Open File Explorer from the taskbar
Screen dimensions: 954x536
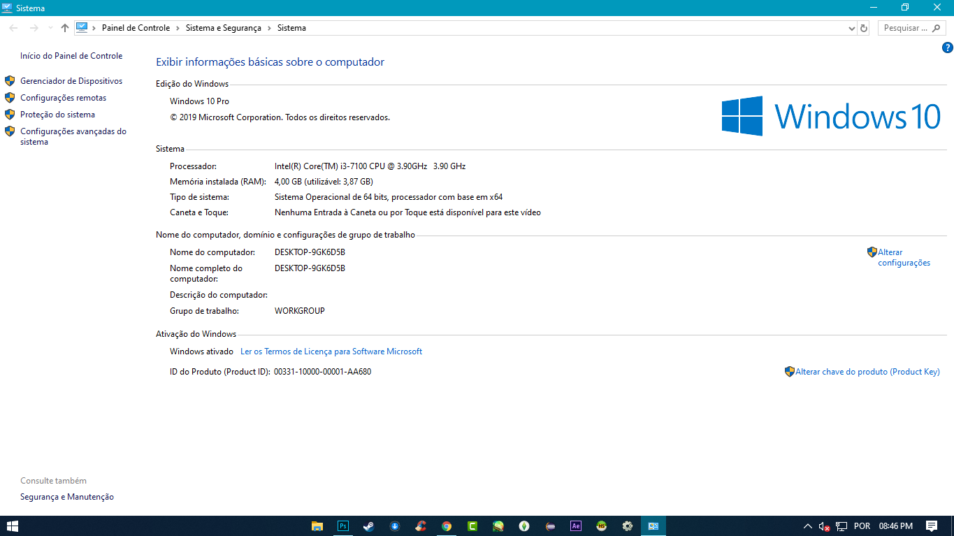[317, 526]
